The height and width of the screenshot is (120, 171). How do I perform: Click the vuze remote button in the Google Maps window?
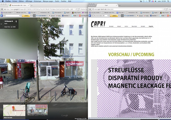tap(41, 16)
